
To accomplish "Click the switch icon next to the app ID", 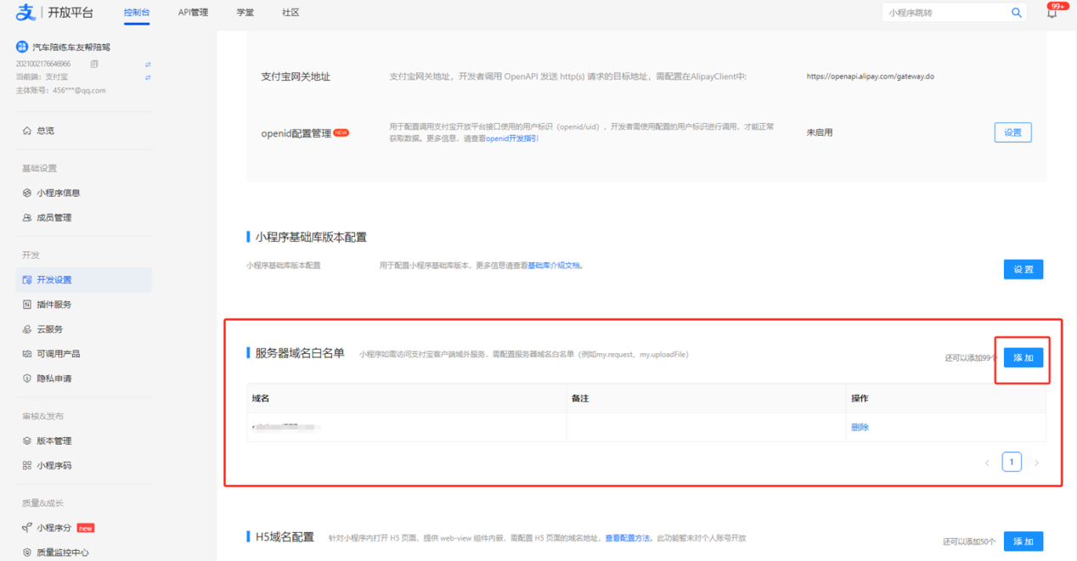I will click(148, 65).
